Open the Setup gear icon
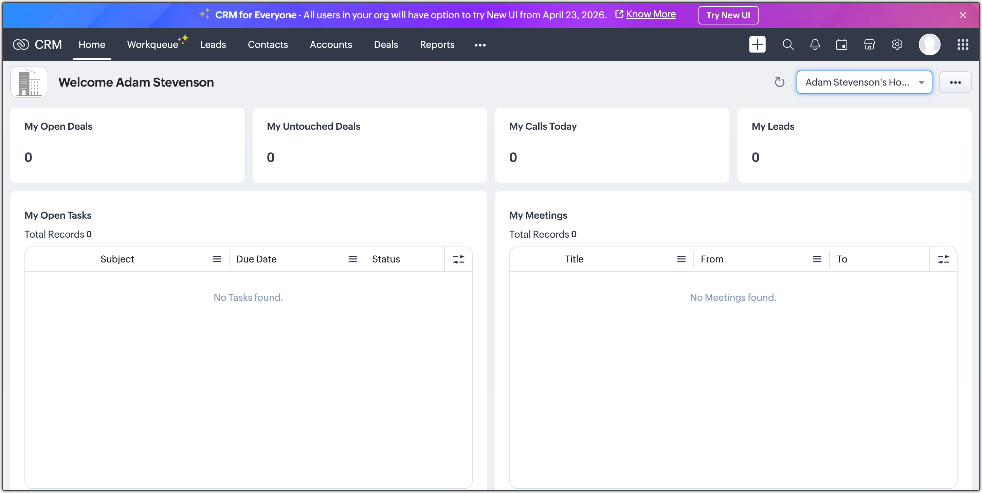Screen dimensions: 982x493 pos(897,44)
